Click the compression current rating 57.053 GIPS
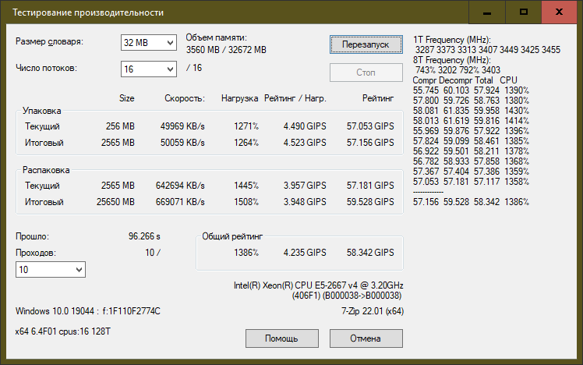 [x=370, y=126]
